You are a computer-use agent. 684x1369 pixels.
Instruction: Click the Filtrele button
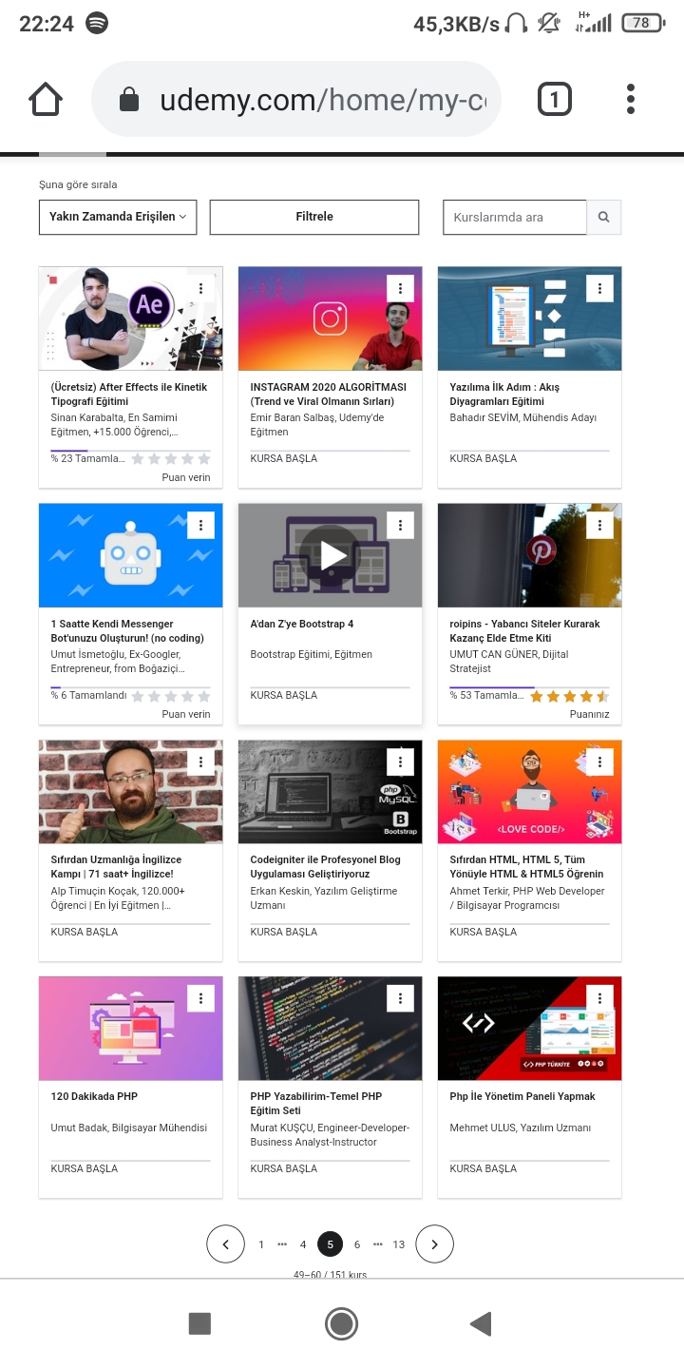click(314, 217)
